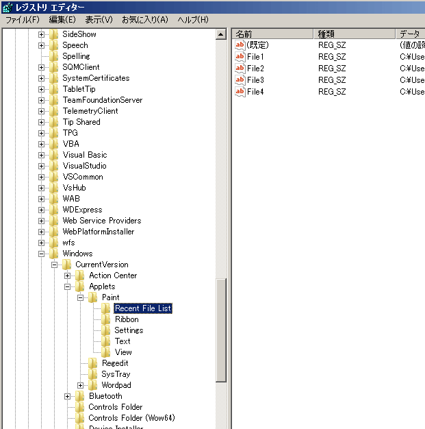Screen dimensions: 425x429
Task: Collapse the CurrentVersion key node
Action: pos(54,265)
